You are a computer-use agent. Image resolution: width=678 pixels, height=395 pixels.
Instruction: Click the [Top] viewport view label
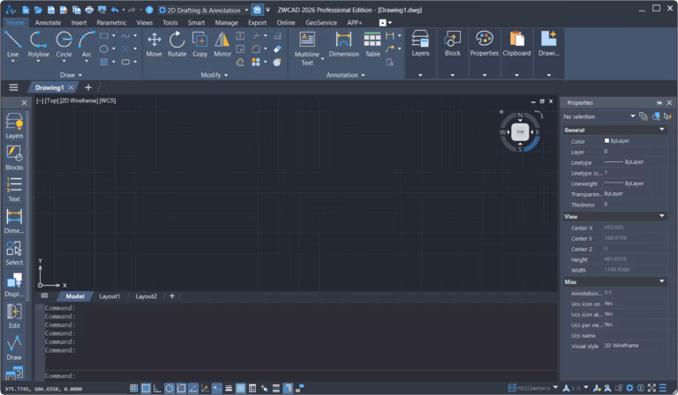(x=51, y=101)
